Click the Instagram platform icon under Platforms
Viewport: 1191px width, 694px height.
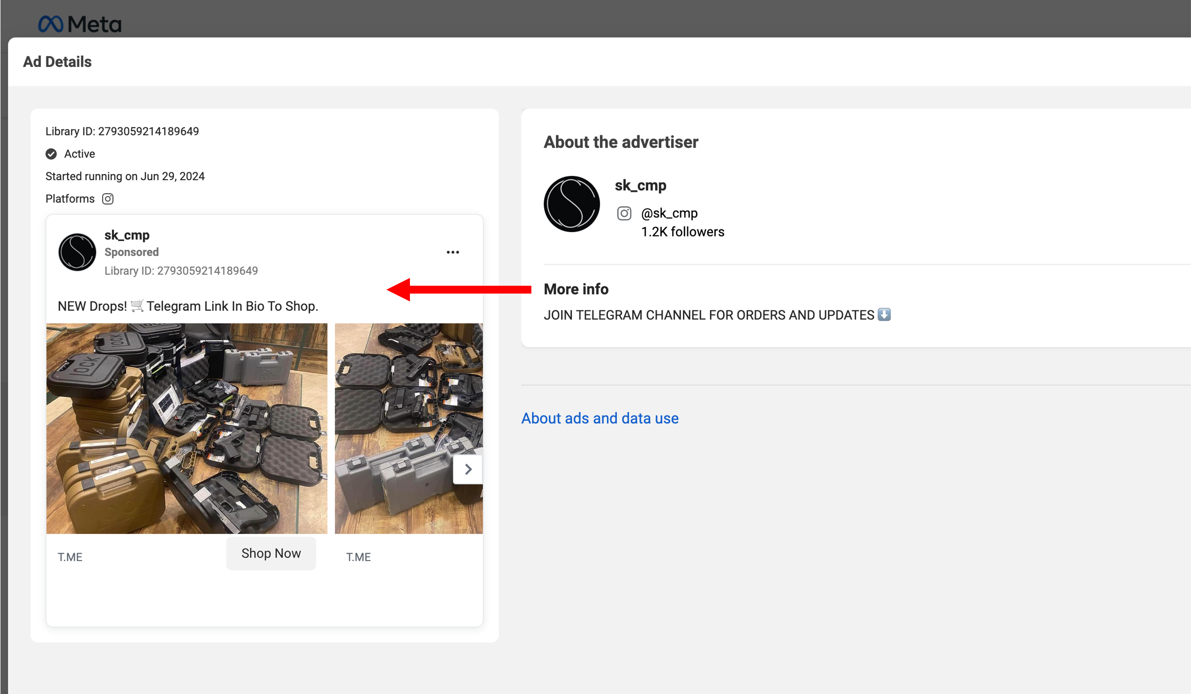[x=108, y=199]
